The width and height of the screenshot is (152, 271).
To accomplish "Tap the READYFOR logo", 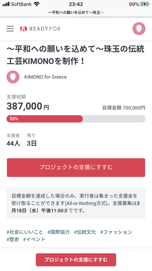I will (40, 29).
